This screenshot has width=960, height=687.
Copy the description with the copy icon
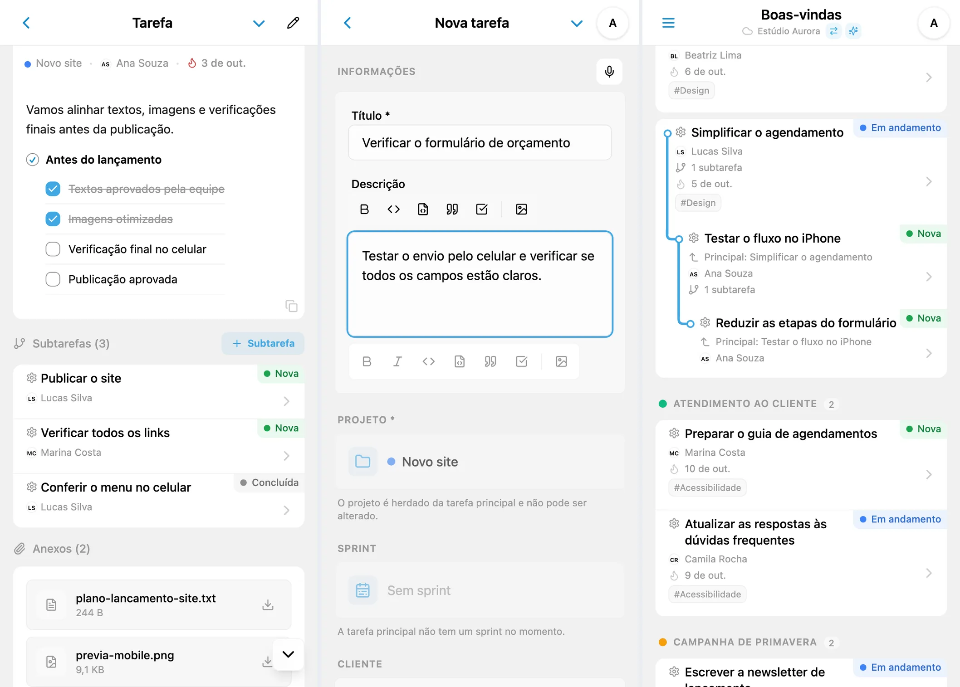click(x=291, y=306)
